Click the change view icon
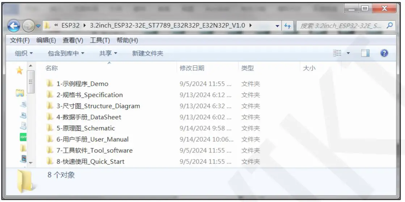The height and width of the screenshot is (202, 405). pos(337,53)
